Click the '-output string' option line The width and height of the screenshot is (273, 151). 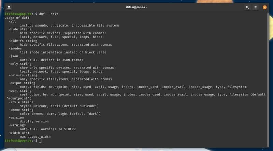pyautogui.click(x=22, y=83)
